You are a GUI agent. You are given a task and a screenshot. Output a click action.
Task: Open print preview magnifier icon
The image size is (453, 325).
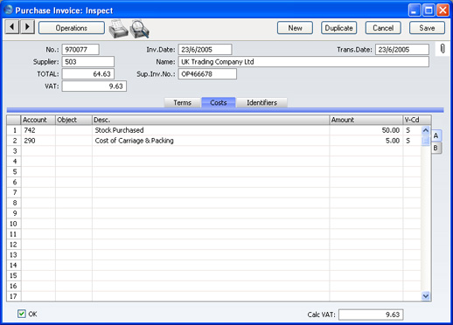coord(140,29)
